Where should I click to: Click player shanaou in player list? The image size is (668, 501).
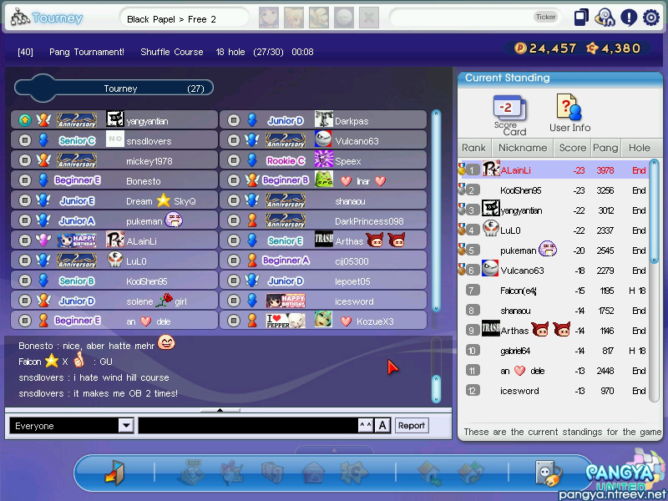coord(323,200)
